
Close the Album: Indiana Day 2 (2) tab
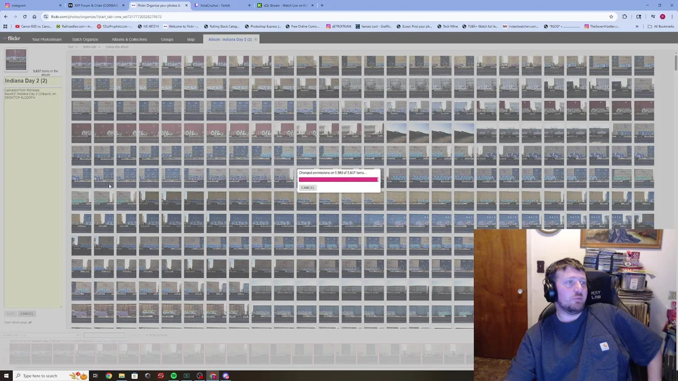coord(256,39)
